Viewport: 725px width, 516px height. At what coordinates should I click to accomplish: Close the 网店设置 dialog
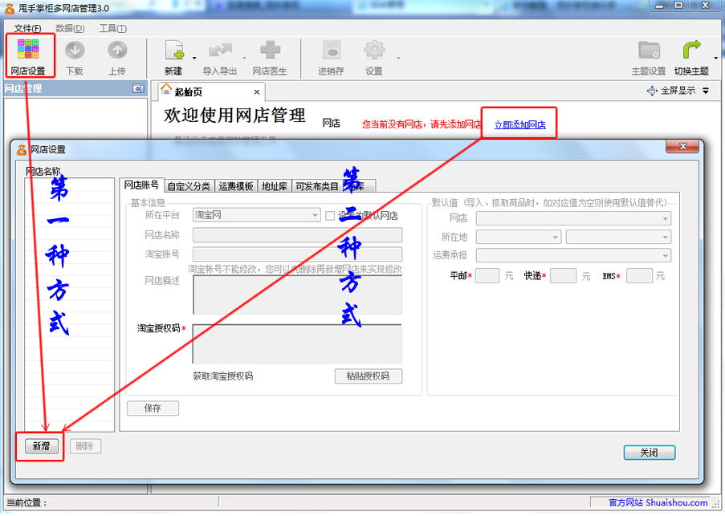(683, 146)
